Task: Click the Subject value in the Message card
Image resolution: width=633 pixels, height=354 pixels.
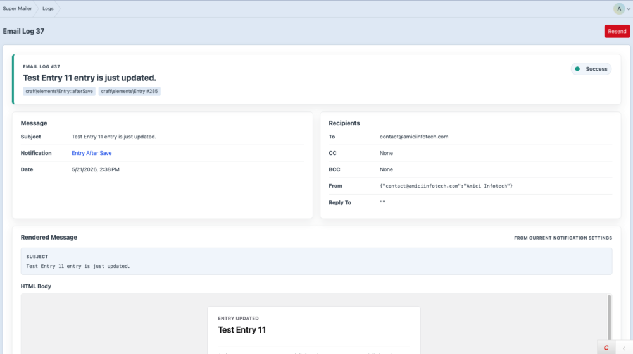Action: (x=114, y=137)
